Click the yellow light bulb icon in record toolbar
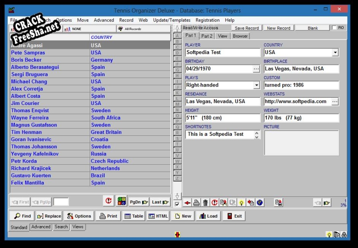The width and height of the screenshot is (358, 248). 241,203
